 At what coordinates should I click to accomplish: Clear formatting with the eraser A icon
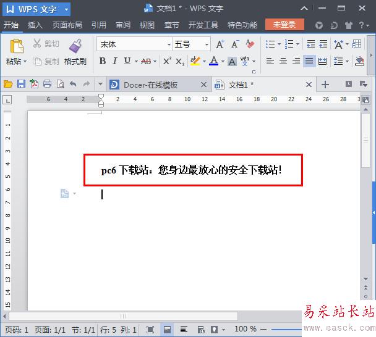tap(250, 44)
